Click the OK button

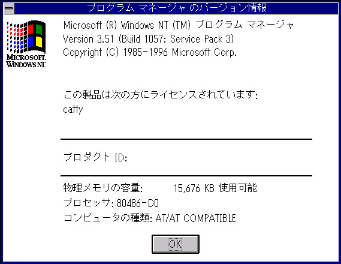coord(175,244)
